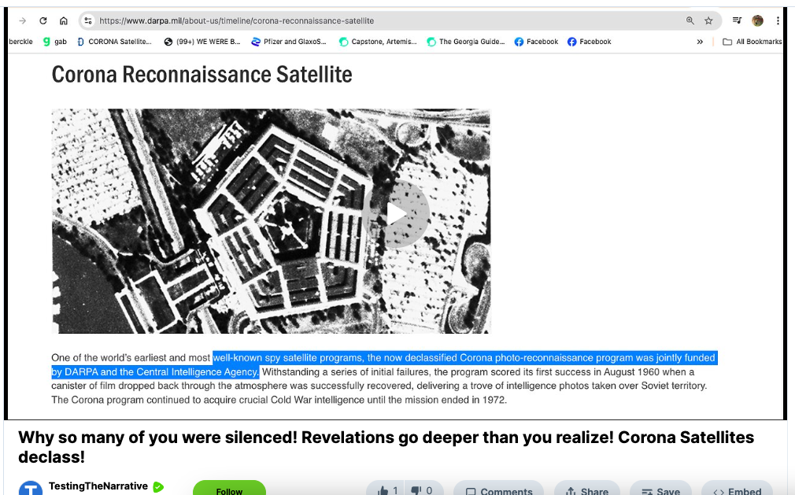Click the browser forward arrow
The image size is (795, 495).
[x=21, y=20]
